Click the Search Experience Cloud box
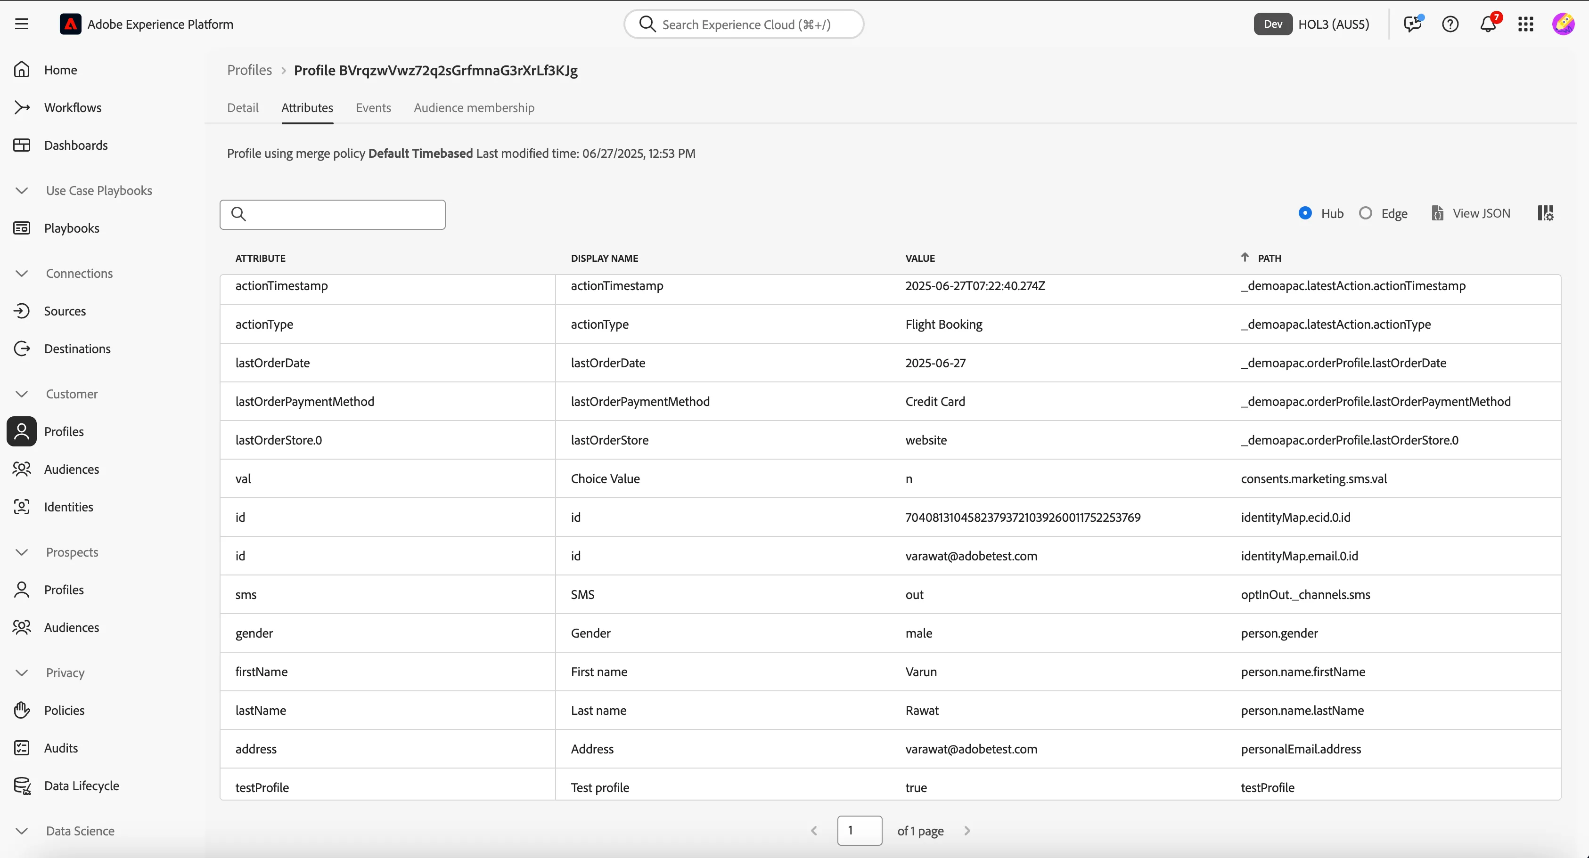The width and height of the screenshot is (1589, 858). pyautogui.click(x=743, y=24)
